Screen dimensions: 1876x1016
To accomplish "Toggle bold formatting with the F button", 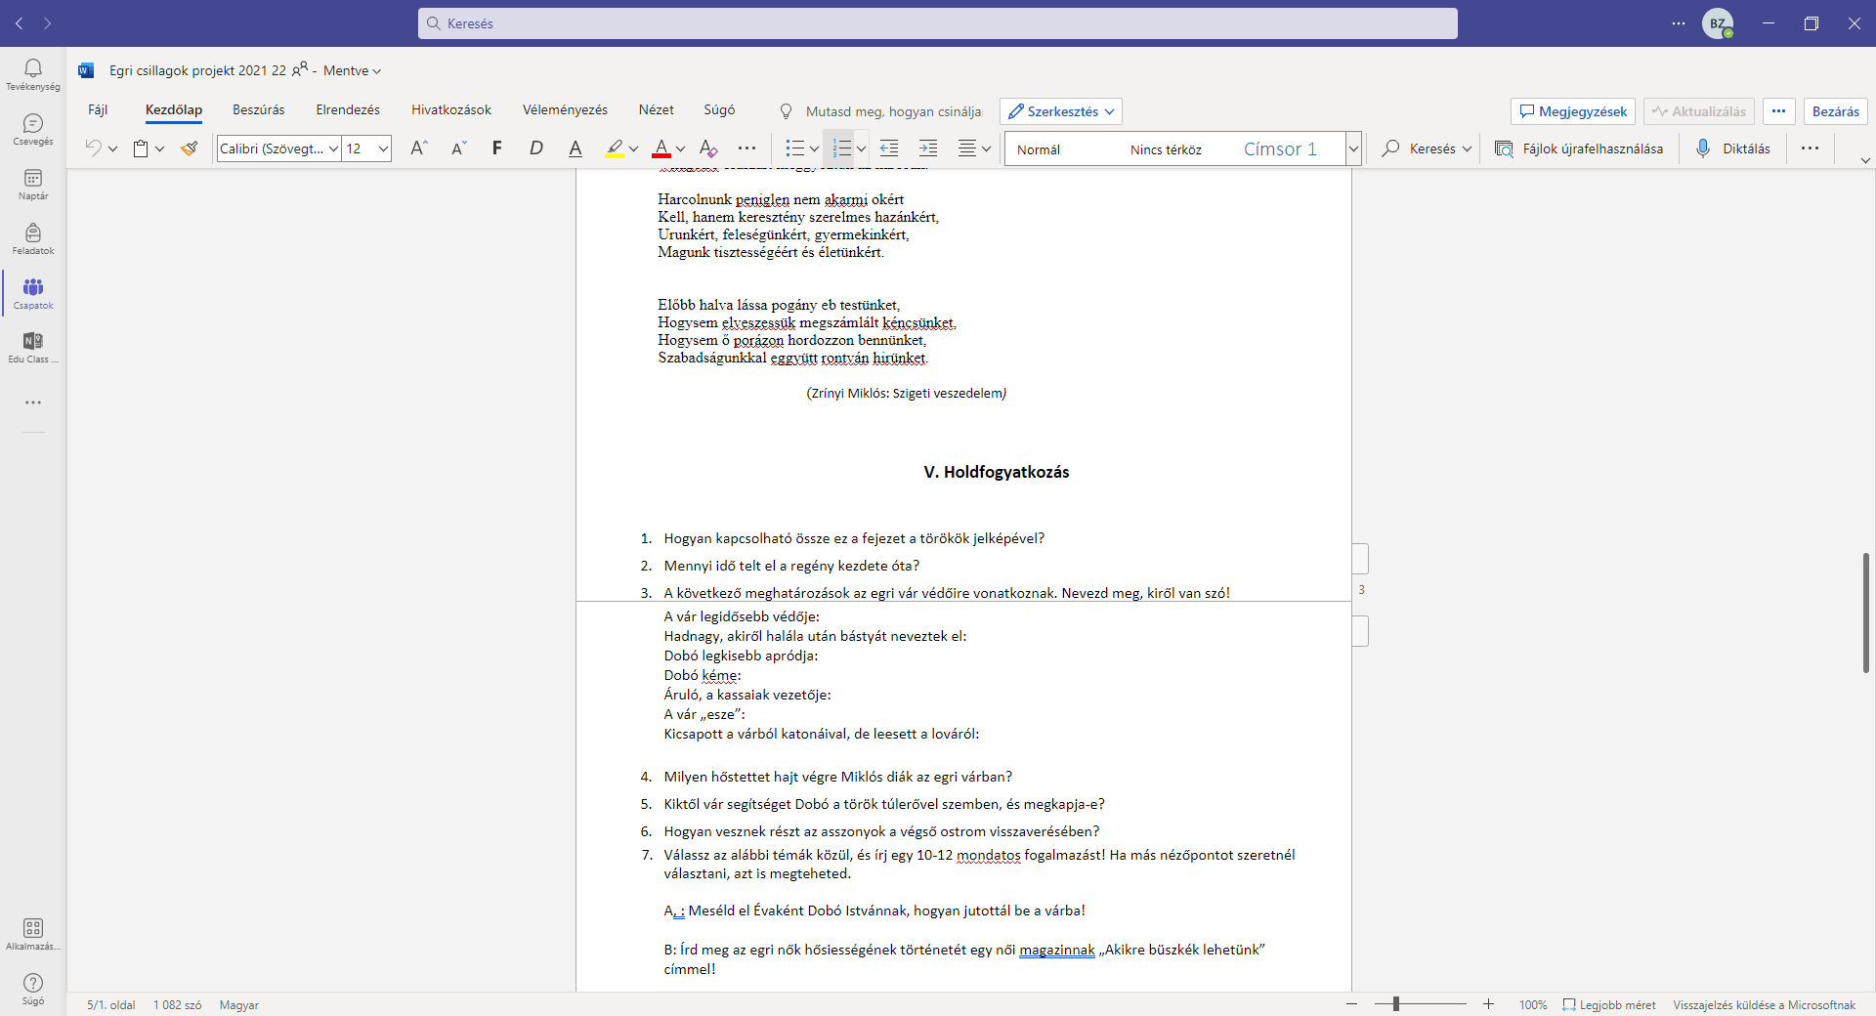I will [497, 148].
